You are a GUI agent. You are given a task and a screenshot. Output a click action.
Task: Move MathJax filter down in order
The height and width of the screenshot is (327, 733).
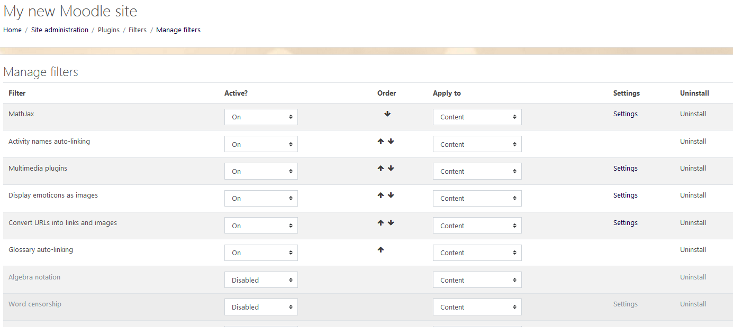[387, 114]
